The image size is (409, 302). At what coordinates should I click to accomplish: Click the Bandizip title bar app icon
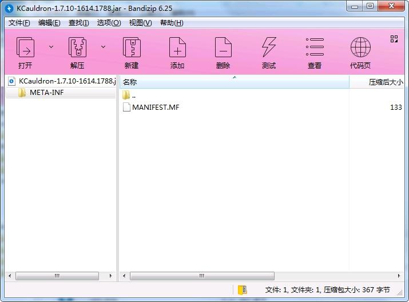(9, 8)
